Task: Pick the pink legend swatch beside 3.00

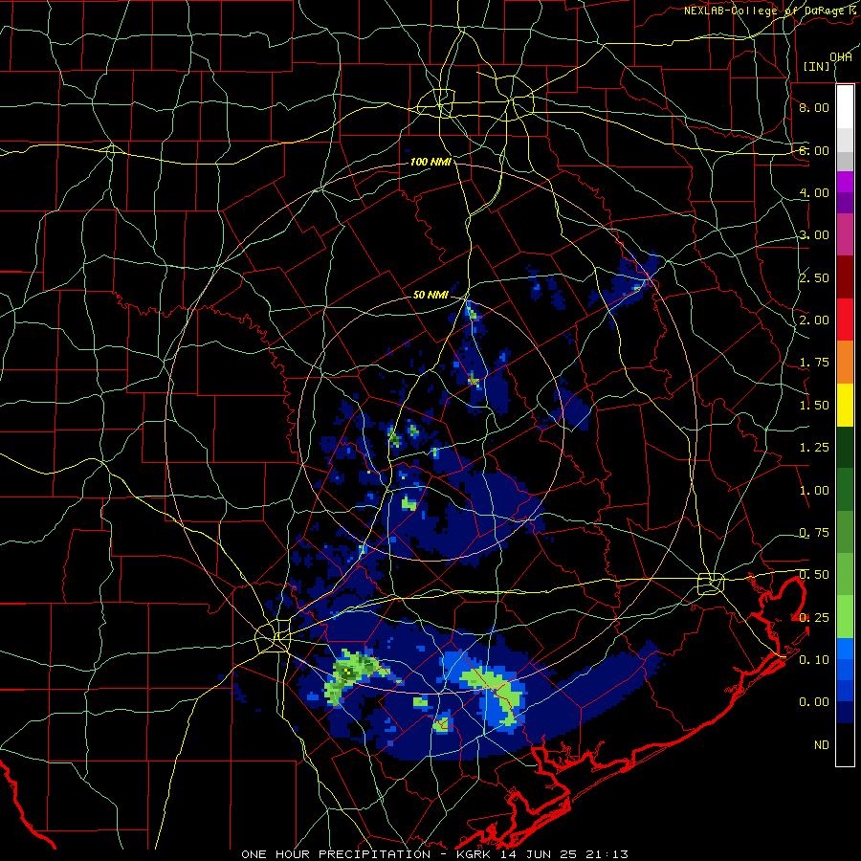Action: [845, 235]
